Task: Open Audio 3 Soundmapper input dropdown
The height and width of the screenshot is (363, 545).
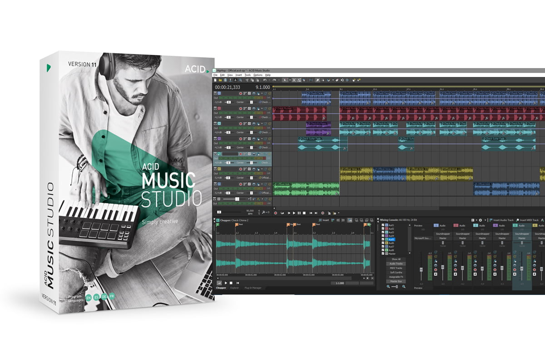Action: tap(482, 234)
